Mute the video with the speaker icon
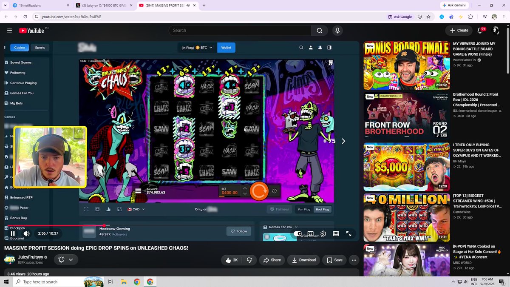The width and height of the screenshot is (510, 287). click(26, 233)
